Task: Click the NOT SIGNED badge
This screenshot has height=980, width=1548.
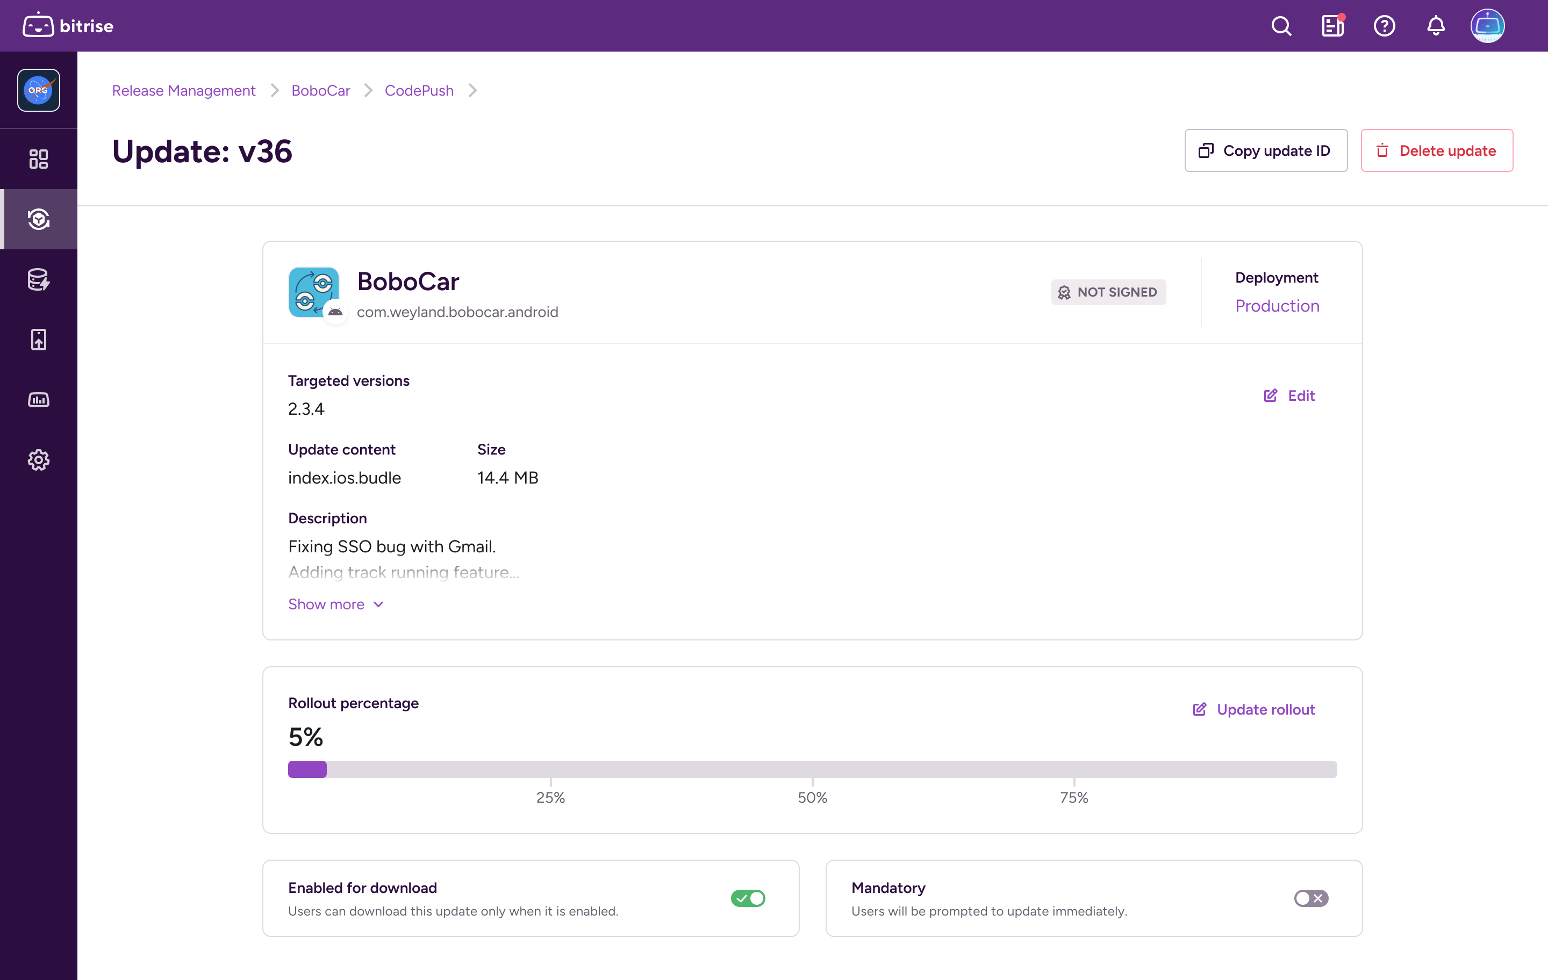Action: pos(1108,292)
